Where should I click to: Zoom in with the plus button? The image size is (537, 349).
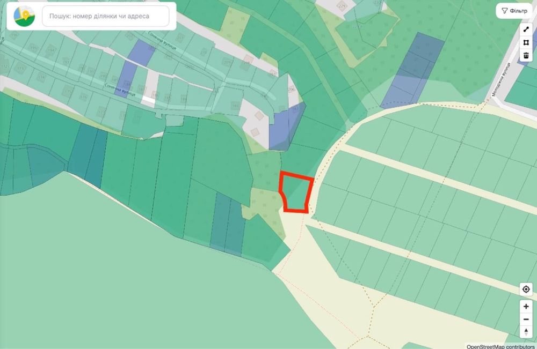(x=526, y=307)
